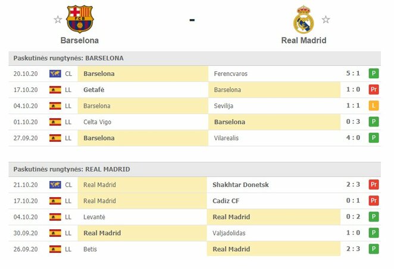The height and width of the screenshot is (269, 394).
Task: Open the Barselona team name link
Action: [80, 40]
